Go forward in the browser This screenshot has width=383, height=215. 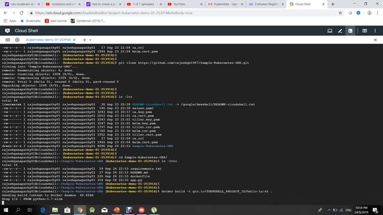(x=13, y=13)
